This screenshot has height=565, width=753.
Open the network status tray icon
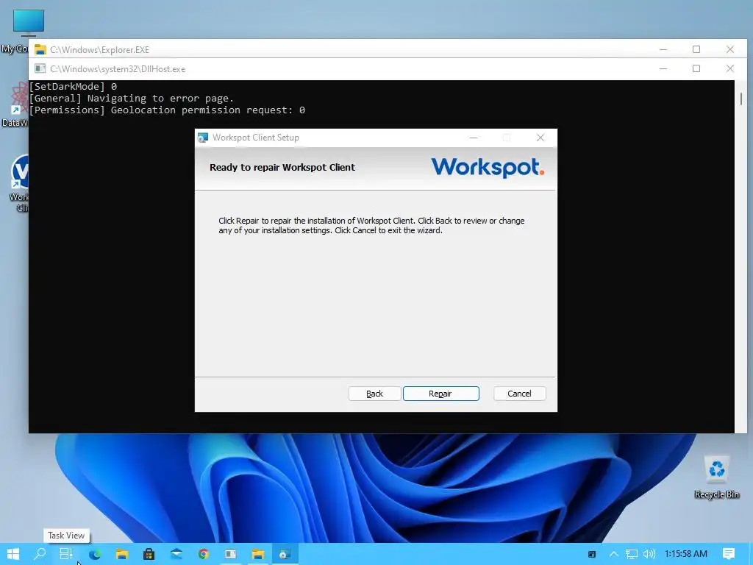(x=631, y=554)
